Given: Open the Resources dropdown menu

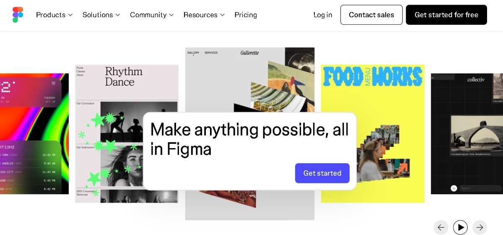Looking at the screenshot, I should click(204, 15).
